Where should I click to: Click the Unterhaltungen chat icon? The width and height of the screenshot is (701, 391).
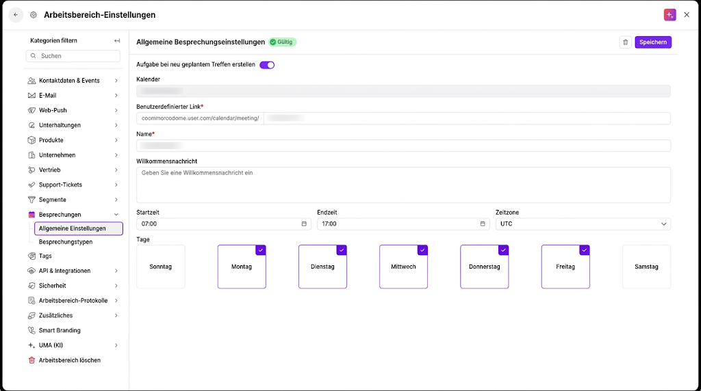pos(31,125)
